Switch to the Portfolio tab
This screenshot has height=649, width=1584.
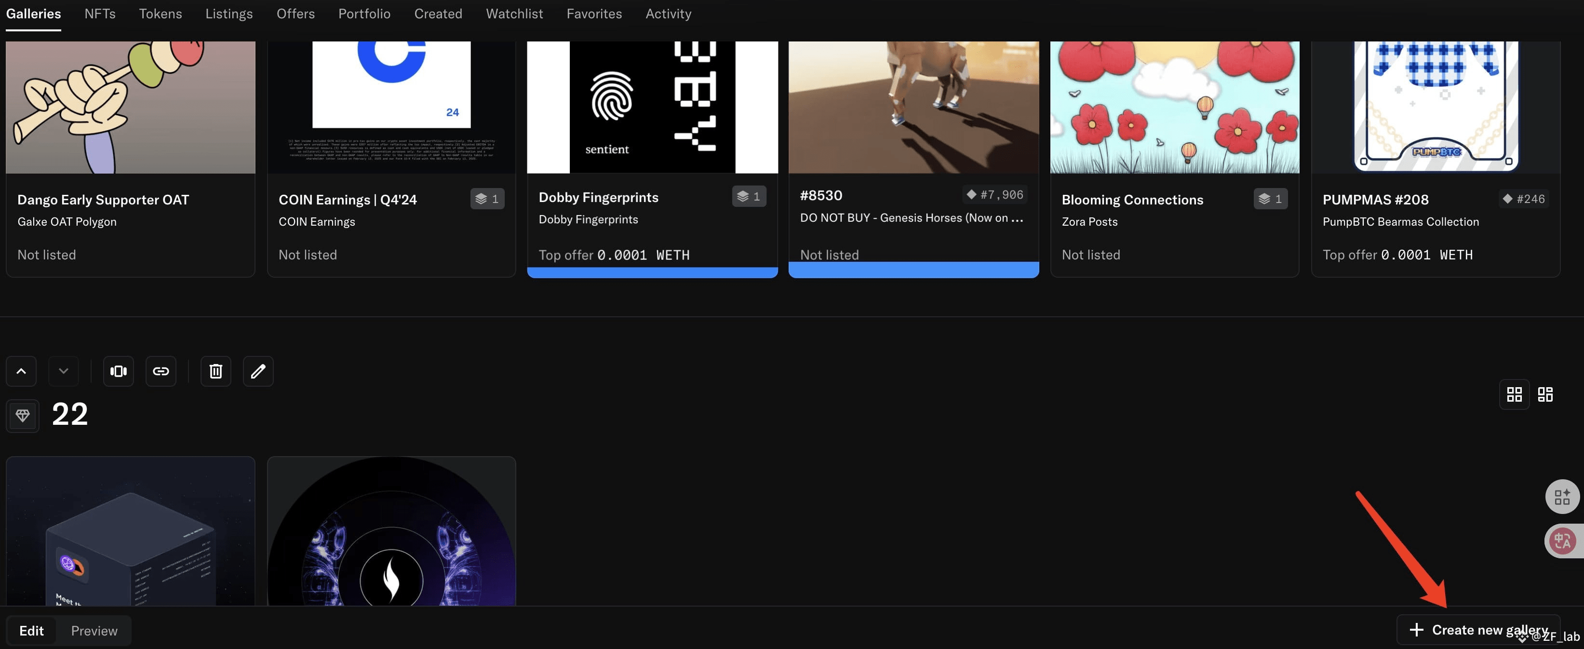(x=364, y=14)
